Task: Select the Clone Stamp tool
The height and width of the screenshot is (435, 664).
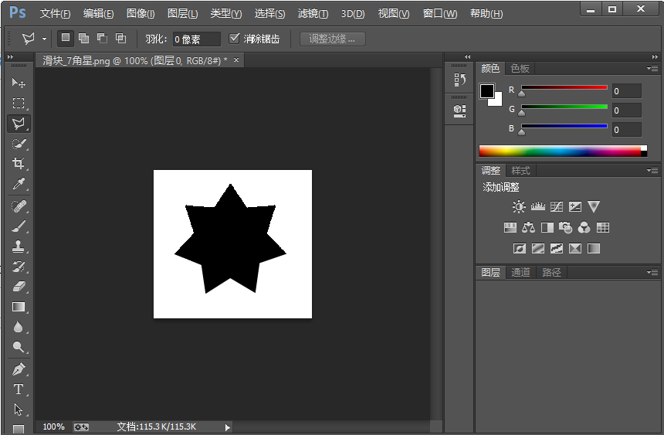Action: click(19, 246)
